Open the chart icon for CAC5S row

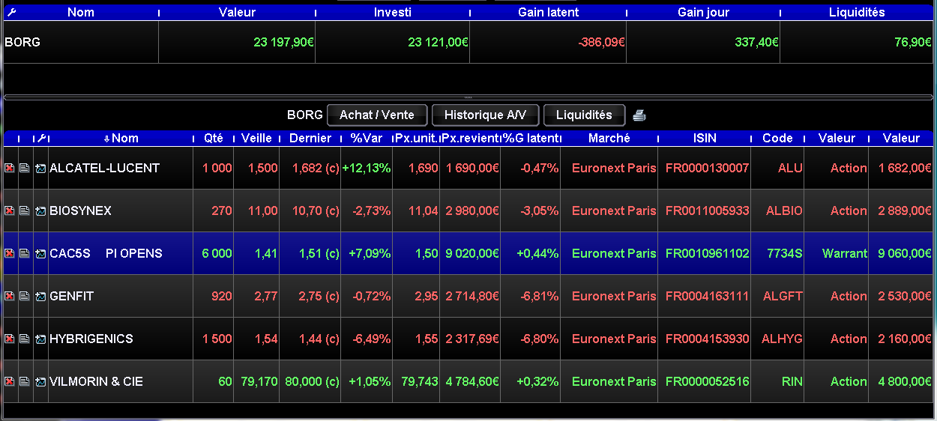click(40, 254)
